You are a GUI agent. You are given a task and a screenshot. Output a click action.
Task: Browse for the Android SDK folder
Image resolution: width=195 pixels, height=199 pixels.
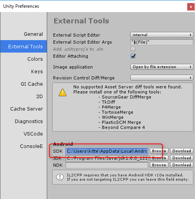159,151
